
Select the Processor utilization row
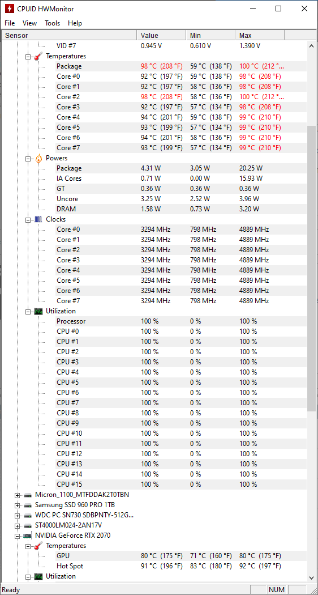[x=181, y=321]
